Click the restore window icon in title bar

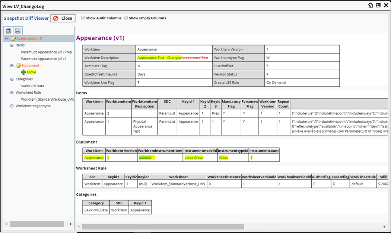(x=370, y=5)
